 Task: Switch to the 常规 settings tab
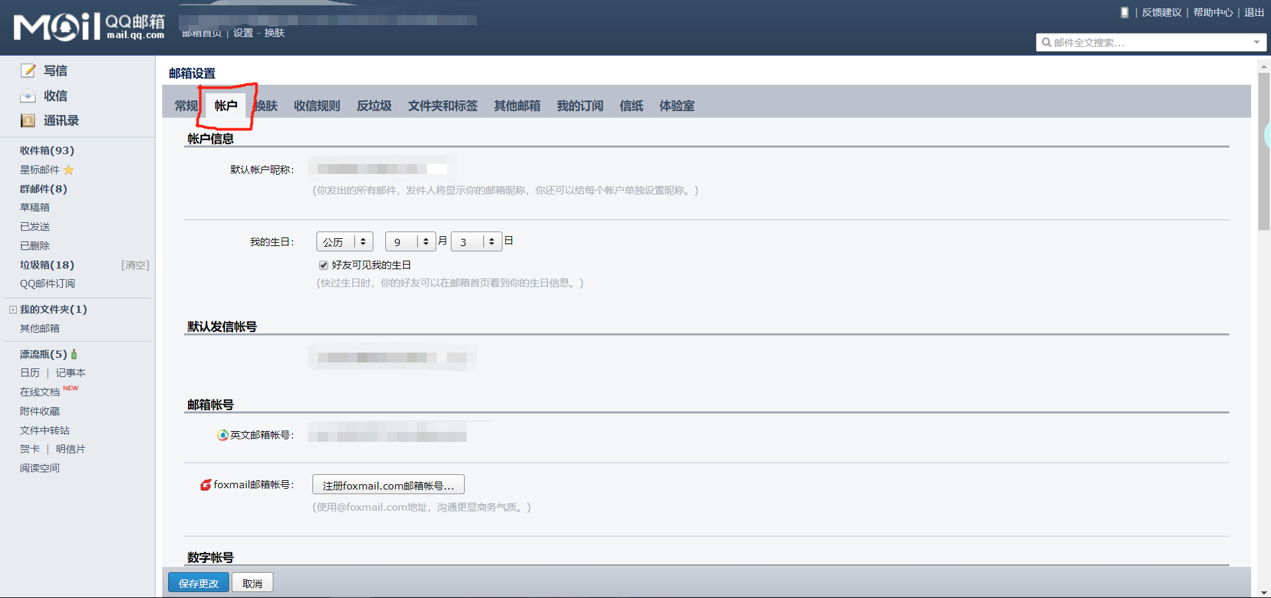point(186,106)
